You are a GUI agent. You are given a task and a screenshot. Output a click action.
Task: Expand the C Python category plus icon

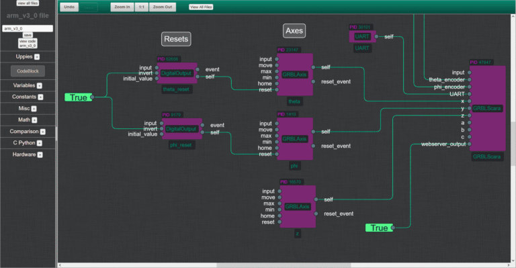pos(40,143)
